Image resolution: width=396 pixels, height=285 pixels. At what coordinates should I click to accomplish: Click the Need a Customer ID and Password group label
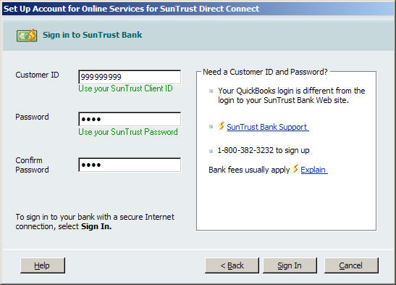265,72
